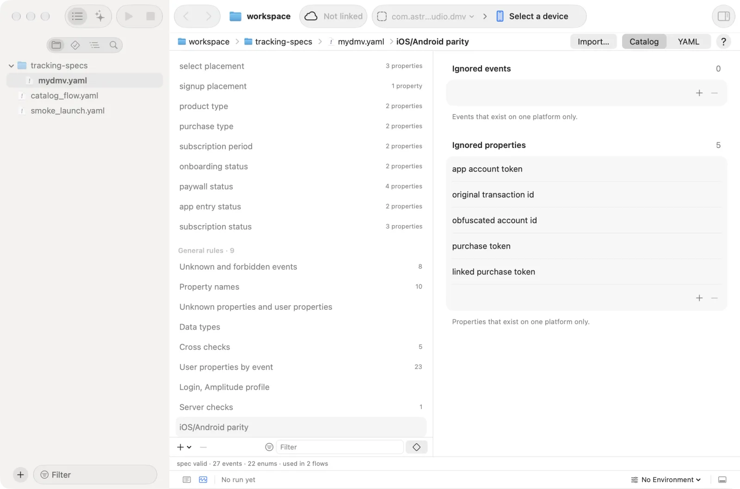740x489 pixels.
Task: Open the Select a device picker
Action: pyautogui.click(x=532, y=16)
